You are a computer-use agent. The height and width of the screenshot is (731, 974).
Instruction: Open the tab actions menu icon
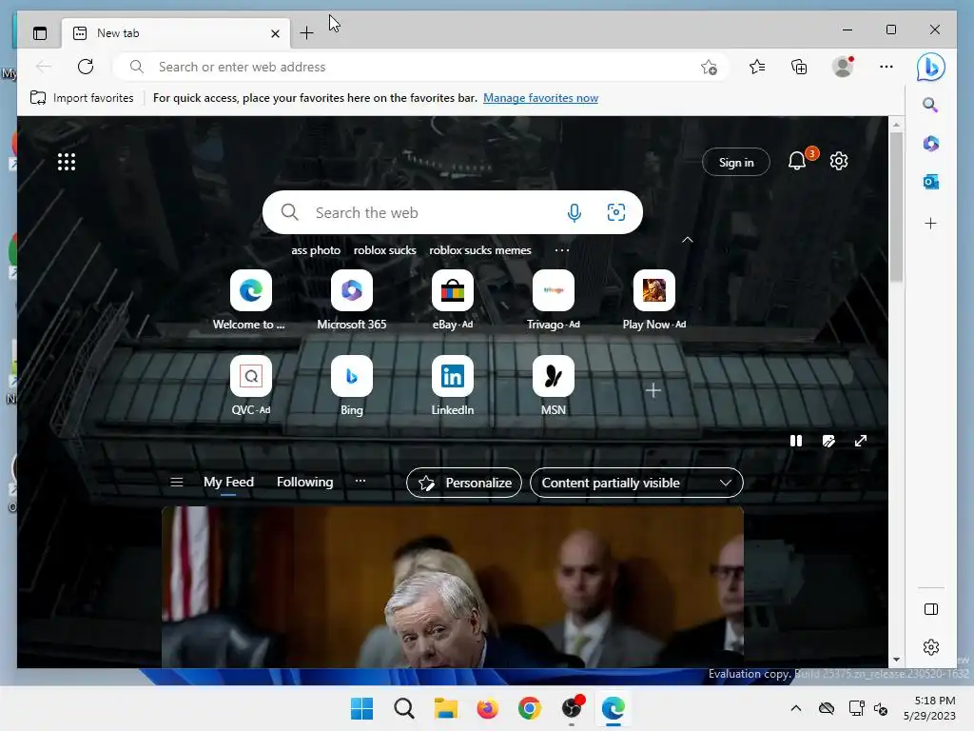point(40,33)
